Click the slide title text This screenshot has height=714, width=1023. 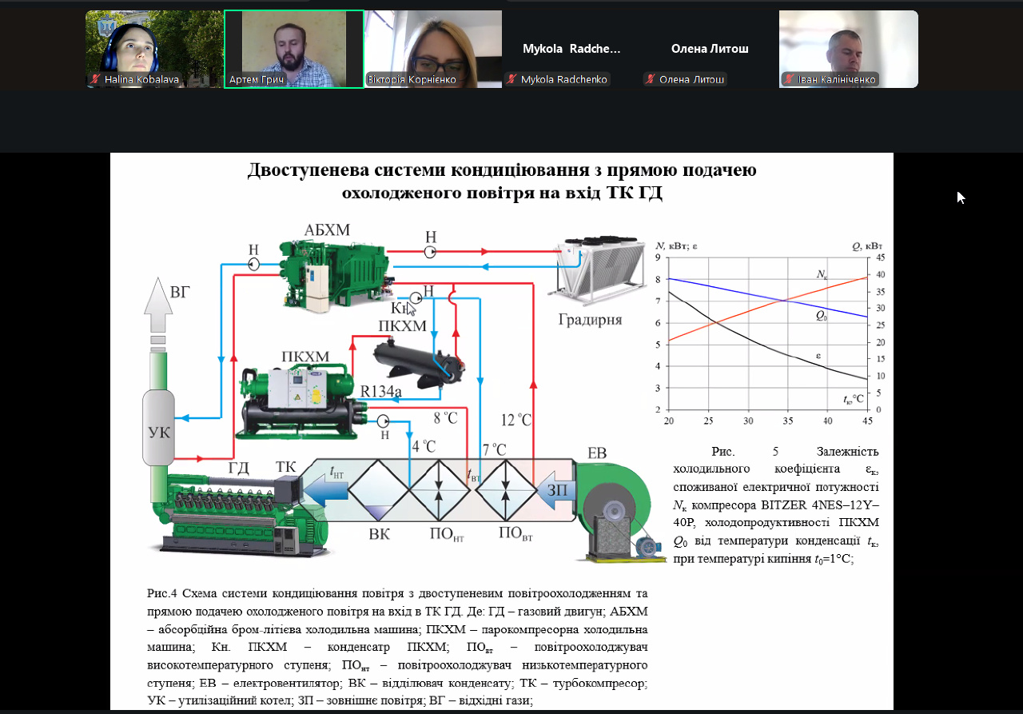pyautogui.click(x=501, y=181)
